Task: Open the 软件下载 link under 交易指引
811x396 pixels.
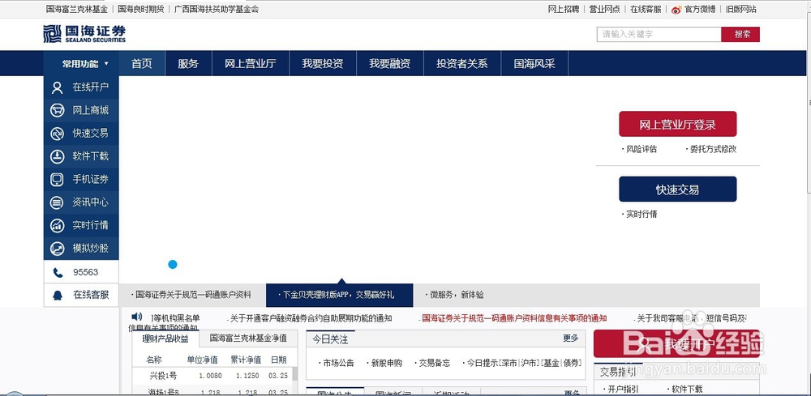Action: 687,389
